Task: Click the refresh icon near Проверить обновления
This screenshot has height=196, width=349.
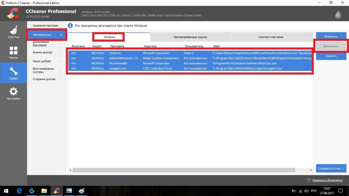Action: [x=308, y=180]
